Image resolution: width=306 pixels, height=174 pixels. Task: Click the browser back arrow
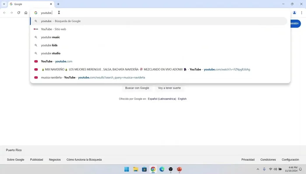pos(4,13)
